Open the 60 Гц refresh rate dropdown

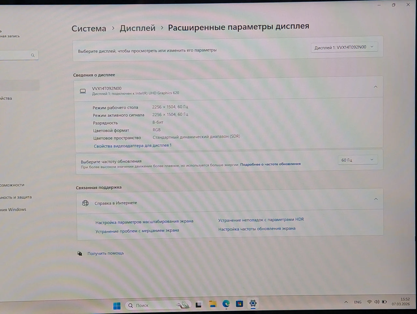358,160
